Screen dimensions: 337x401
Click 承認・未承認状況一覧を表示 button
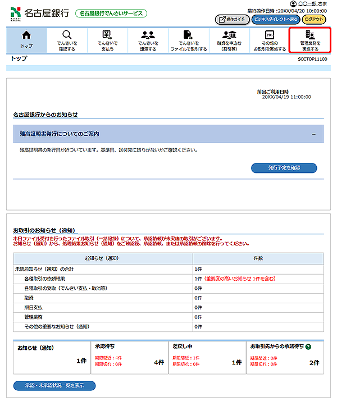54,386
